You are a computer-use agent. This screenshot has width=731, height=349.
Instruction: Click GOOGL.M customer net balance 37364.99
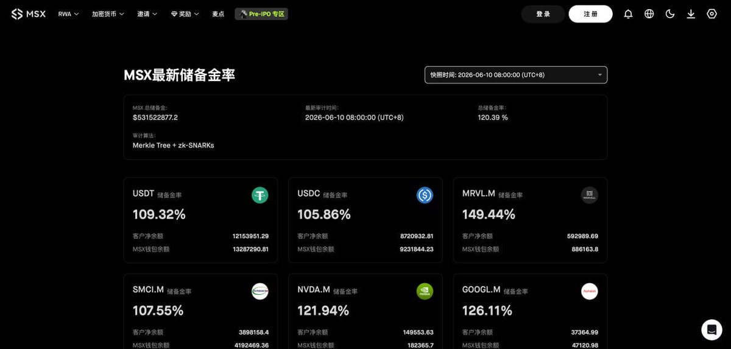(584, 333)
